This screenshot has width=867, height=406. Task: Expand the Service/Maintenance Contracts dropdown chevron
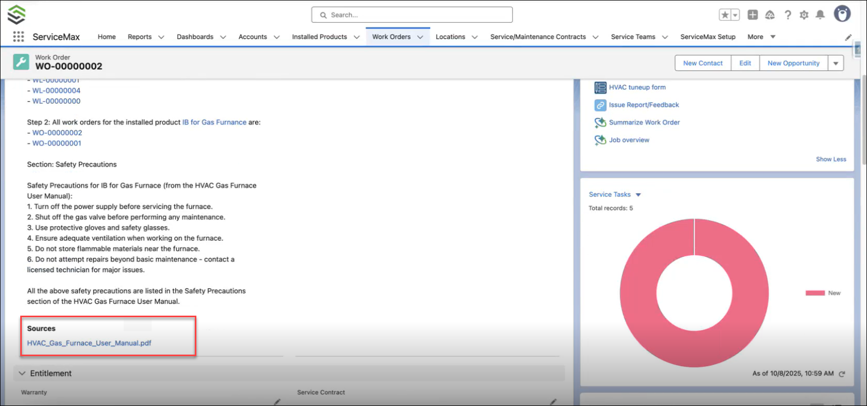[595, 37]
